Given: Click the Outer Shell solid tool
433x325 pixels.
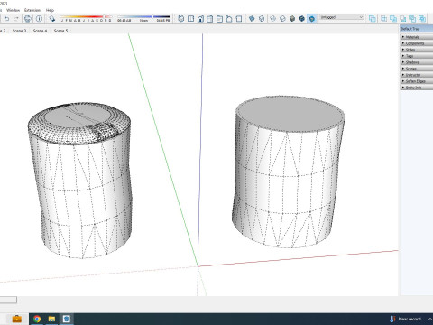Looking at the screenshot, I should (x=373, y=19).
